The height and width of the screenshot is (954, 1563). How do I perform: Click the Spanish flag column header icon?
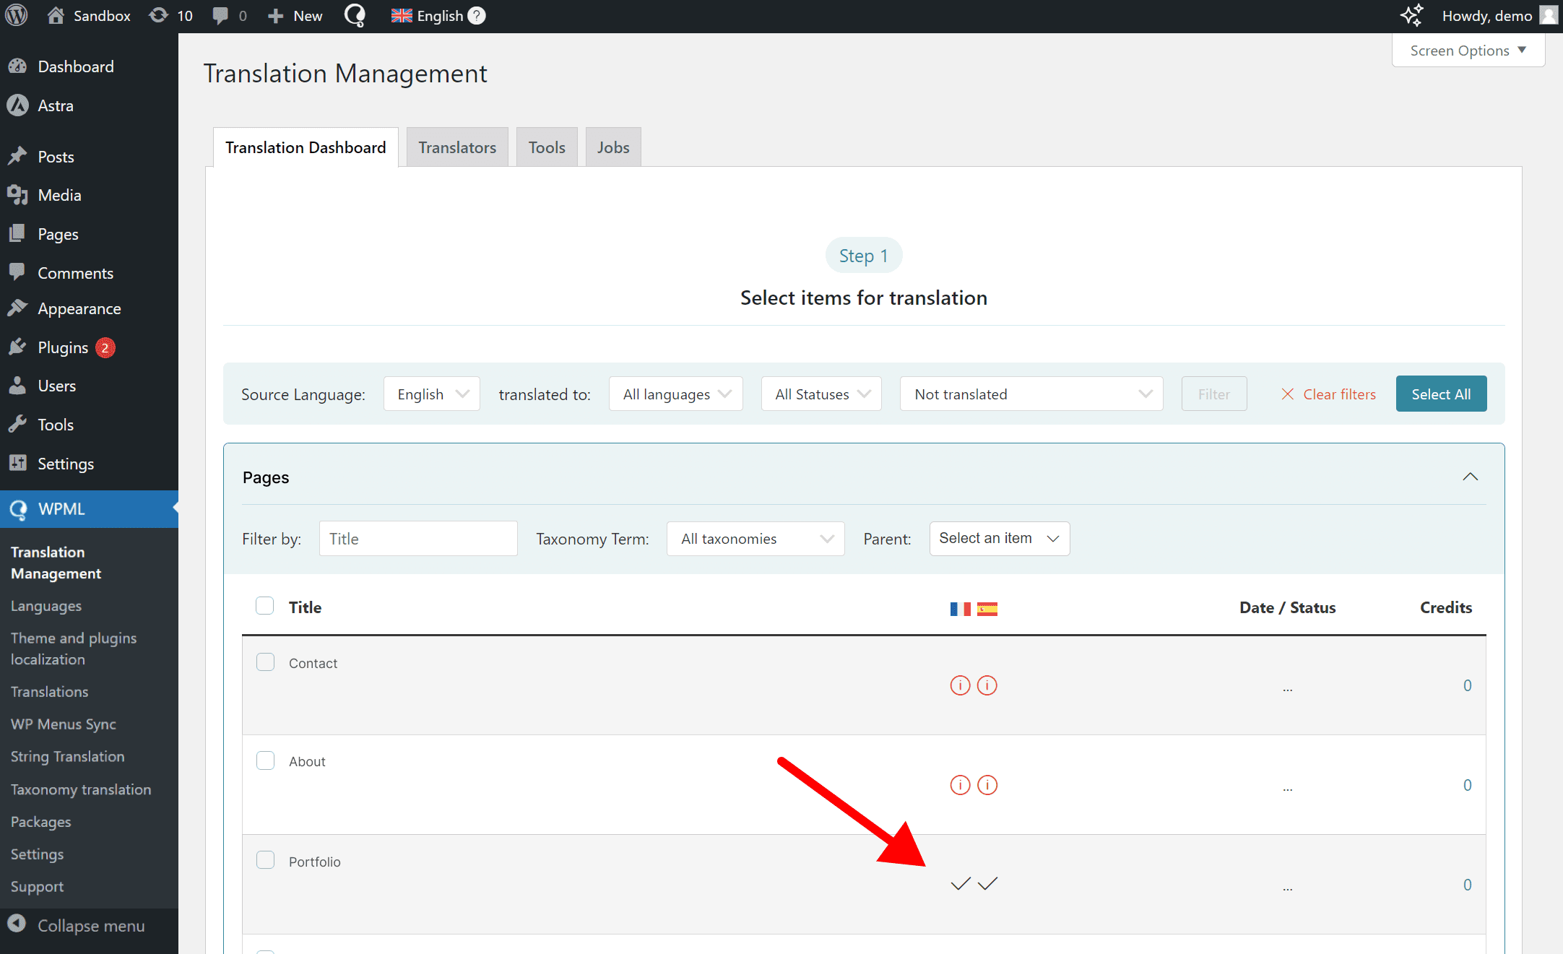point(987,609)
